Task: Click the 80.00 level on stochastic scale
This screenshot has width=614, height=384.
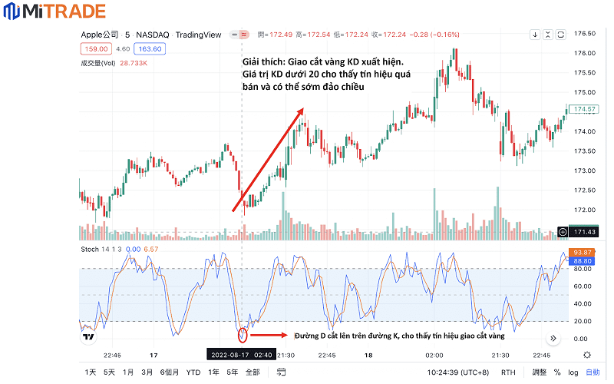Action: [583, 269]
